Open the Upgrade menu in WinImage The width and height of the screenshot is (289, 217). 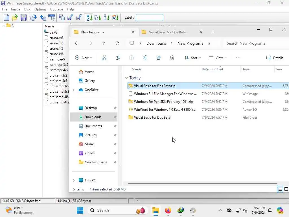point(56,9)
